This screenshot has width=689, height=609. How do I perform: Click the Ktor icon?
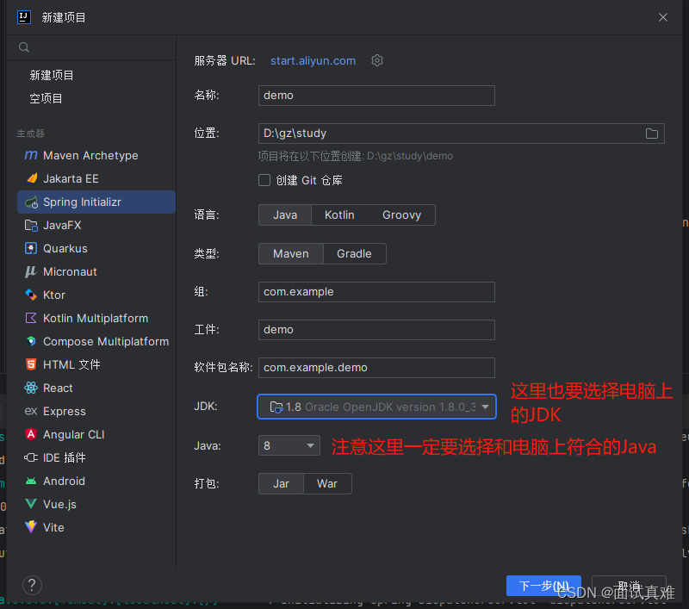tap(31, 295)
